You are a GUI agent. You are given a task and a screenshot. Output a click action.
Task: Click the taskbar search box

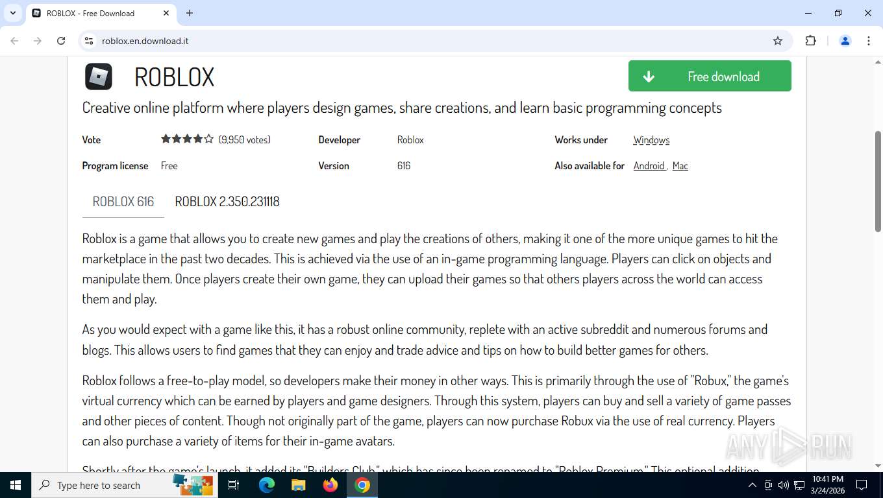point(125,485)
